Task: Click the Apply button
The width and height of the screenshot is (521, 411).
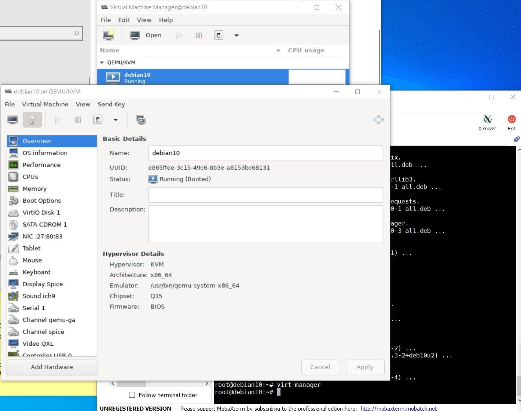Action: [365, 367]
